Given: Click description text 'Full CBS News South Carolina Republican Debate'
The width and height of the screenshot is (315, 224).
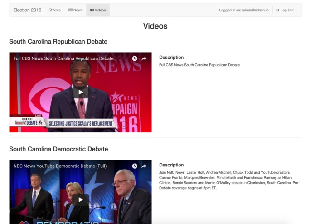Looking at the screenshot, I should (x=199, y=65).
